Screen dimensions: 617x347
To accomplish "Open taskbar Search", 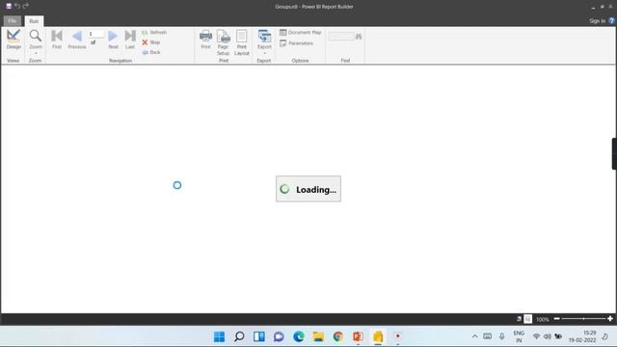I will [x=239, y=336].
